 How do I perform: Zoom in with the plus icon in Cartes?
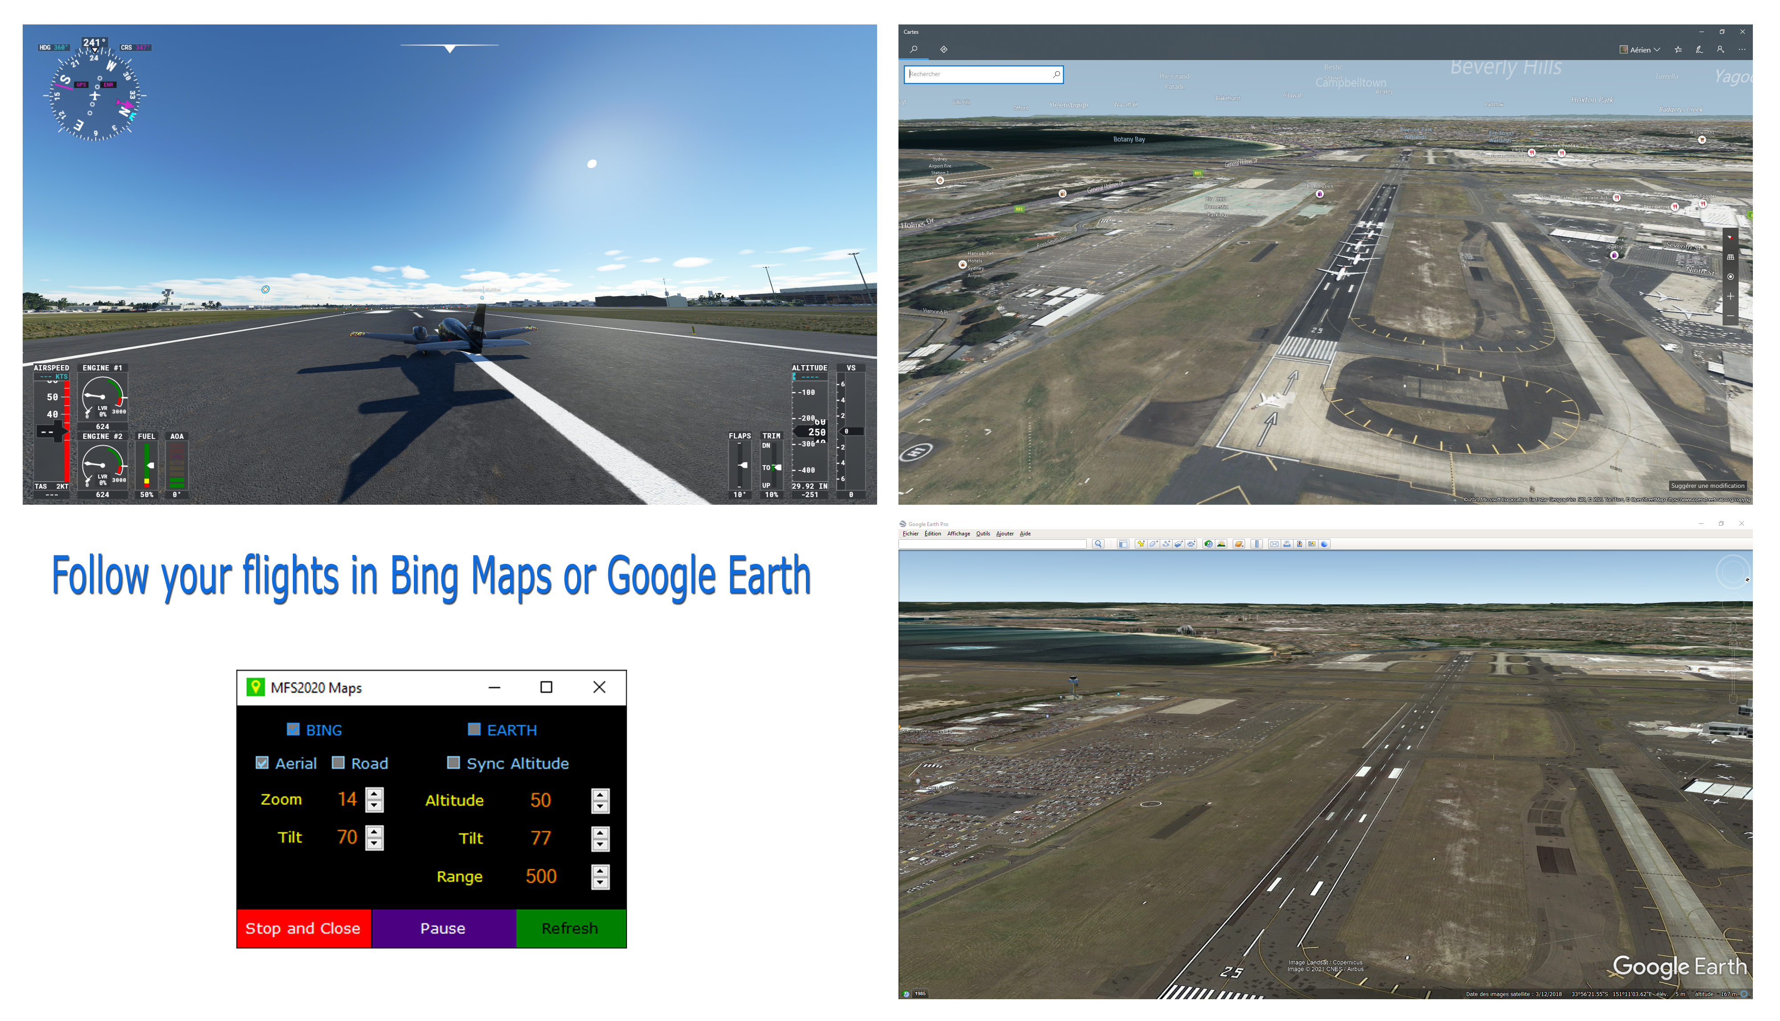click(x=1730, y=297)
